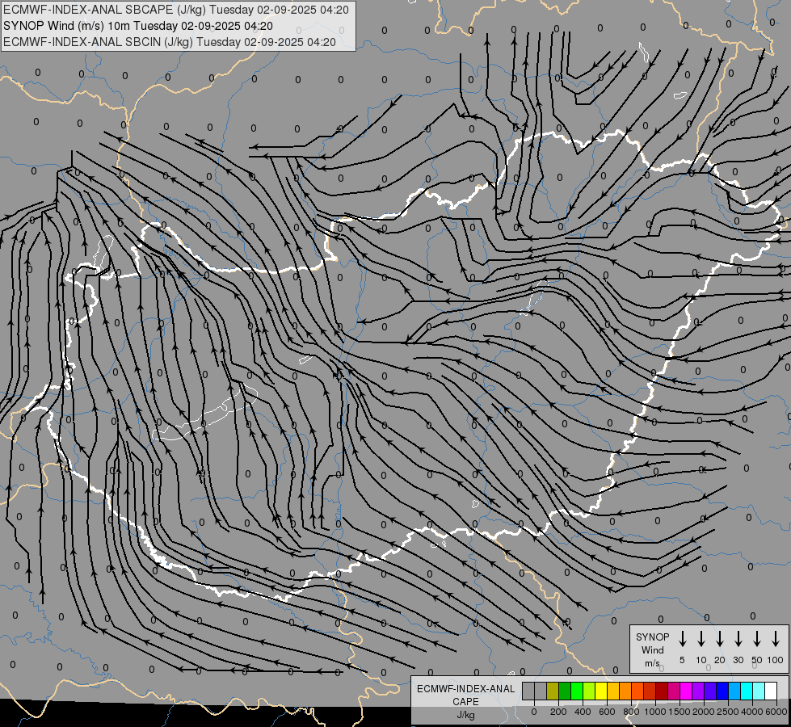Click the CAPE label in the color legend
The height and width of the screenshot is (727, 791).
[x=465, y=702]
